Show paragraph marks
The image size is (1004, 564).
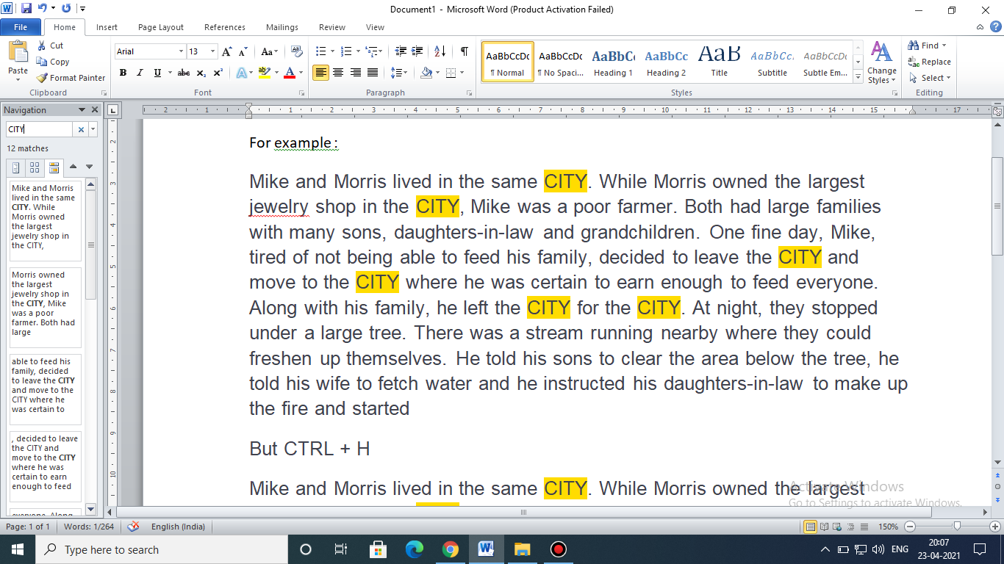pos(464,51)
